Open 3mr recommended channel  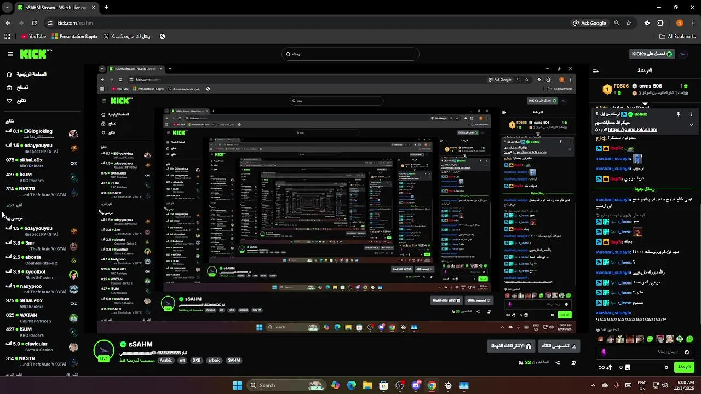[x=41, y=246]
